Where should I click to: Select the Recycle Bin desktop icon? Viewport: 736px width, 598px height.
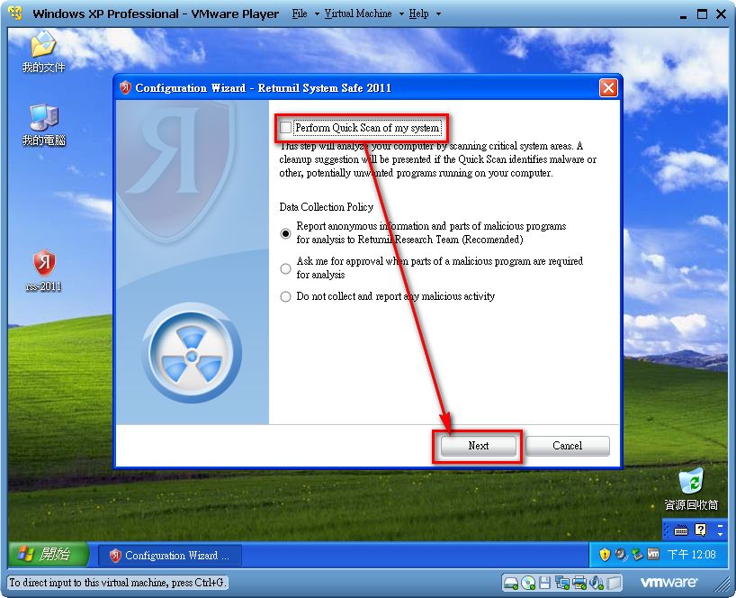click(x=691, y=489)
